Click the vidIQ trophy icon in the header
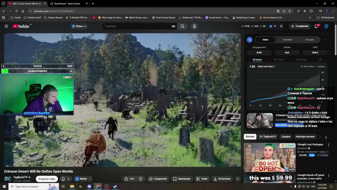 pyautogui.click(x=281, y=26)
